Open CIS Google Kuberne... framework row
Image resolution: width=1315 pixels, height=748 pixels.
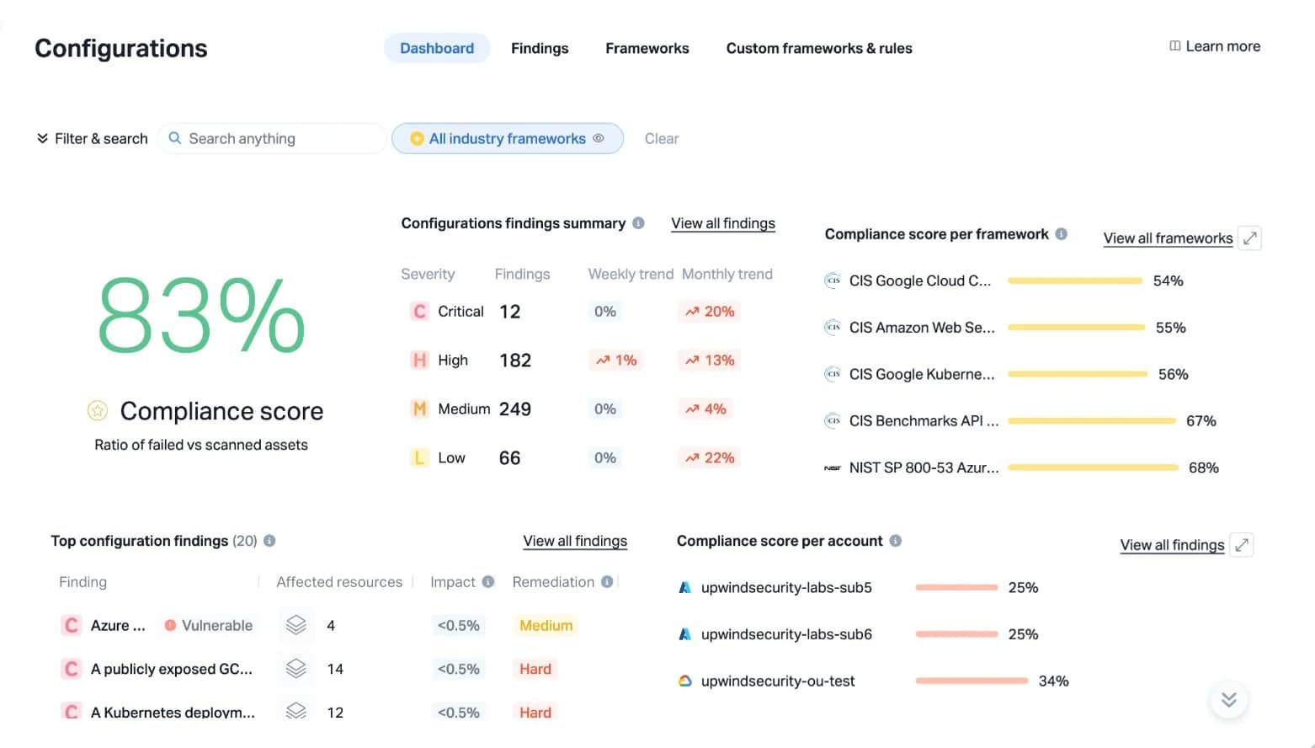(x=1006, y=374)
